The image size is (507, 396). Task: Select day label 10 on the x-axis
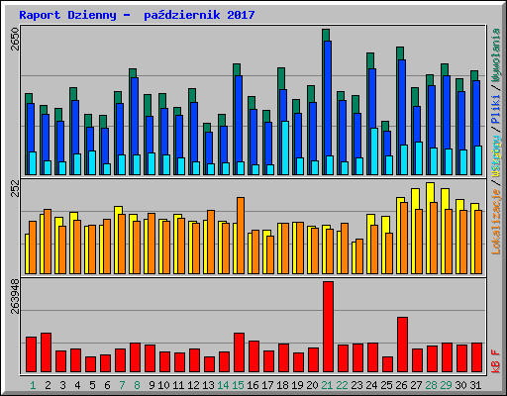point(163,385)
